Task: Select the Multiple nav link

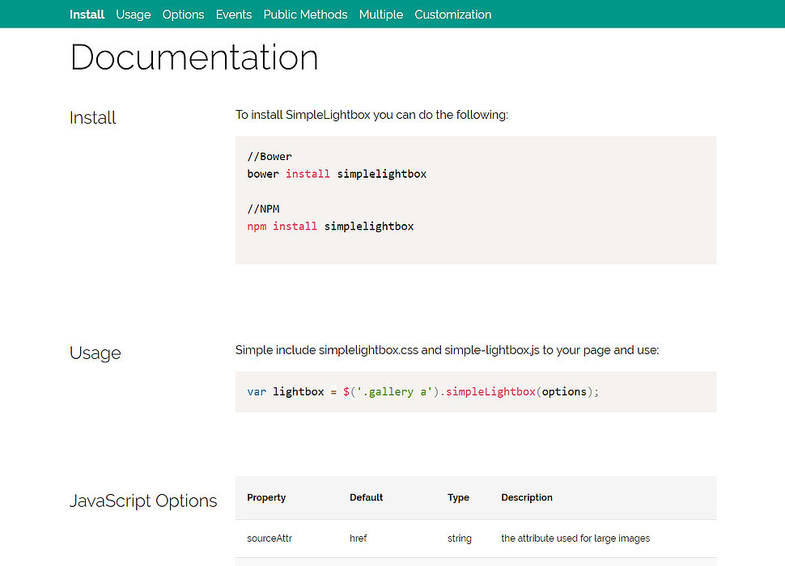Action: 381,15
